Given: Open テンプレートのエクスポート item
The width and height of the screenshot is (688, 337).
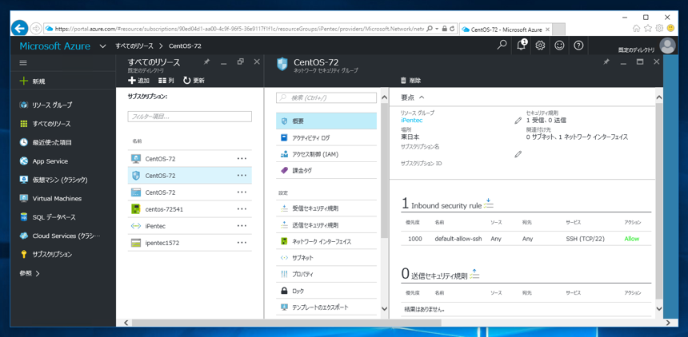Looking at the screenshot, I should point(326,307).
